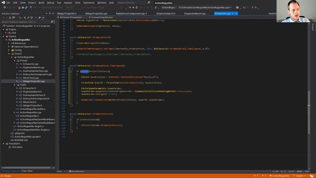The image size is (316, 178).
Task: Open the Edit menu
Action: click(x=15, y=3)
